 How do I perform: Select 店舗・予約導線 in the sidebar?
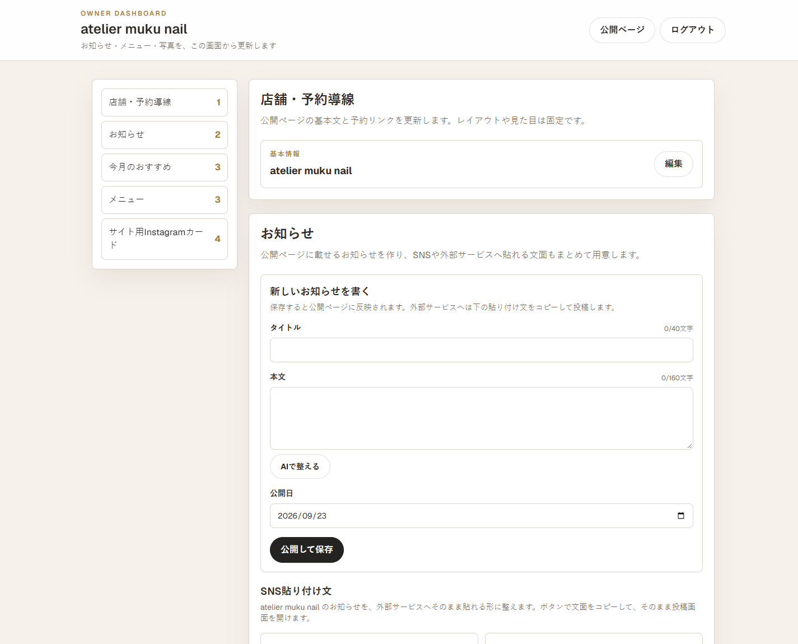tap(165, 102)
